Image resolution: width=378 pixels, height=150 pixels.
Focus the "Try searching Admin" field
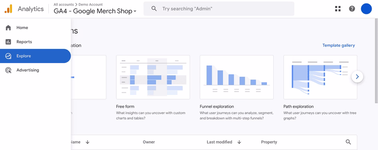(x=219, y=9)
